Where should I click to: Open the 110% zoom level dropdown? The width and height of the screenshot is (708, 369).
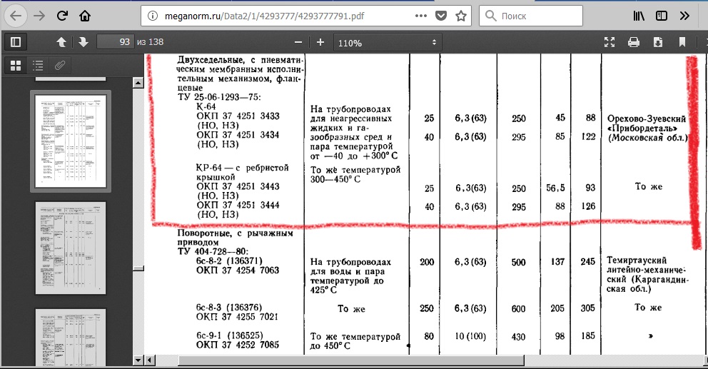388,43
